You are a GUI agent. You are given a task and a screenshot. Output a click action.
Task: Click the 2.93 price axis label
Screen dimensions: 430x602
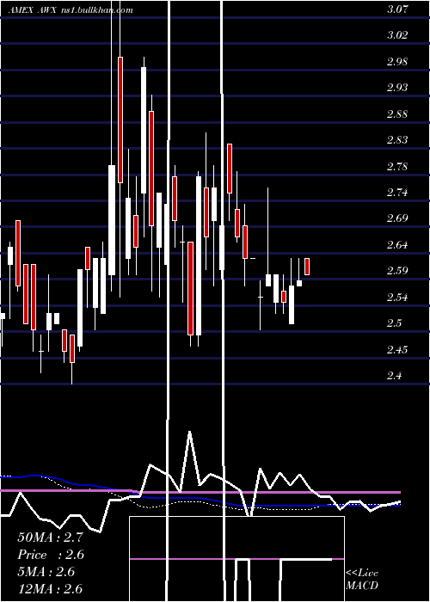pos(397,88)
